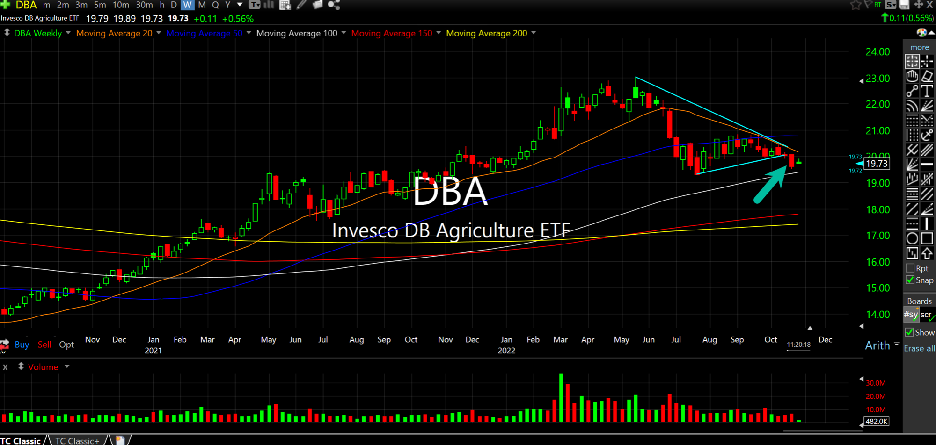Uncheck the Show drawings checkbox

click(909, 332)
